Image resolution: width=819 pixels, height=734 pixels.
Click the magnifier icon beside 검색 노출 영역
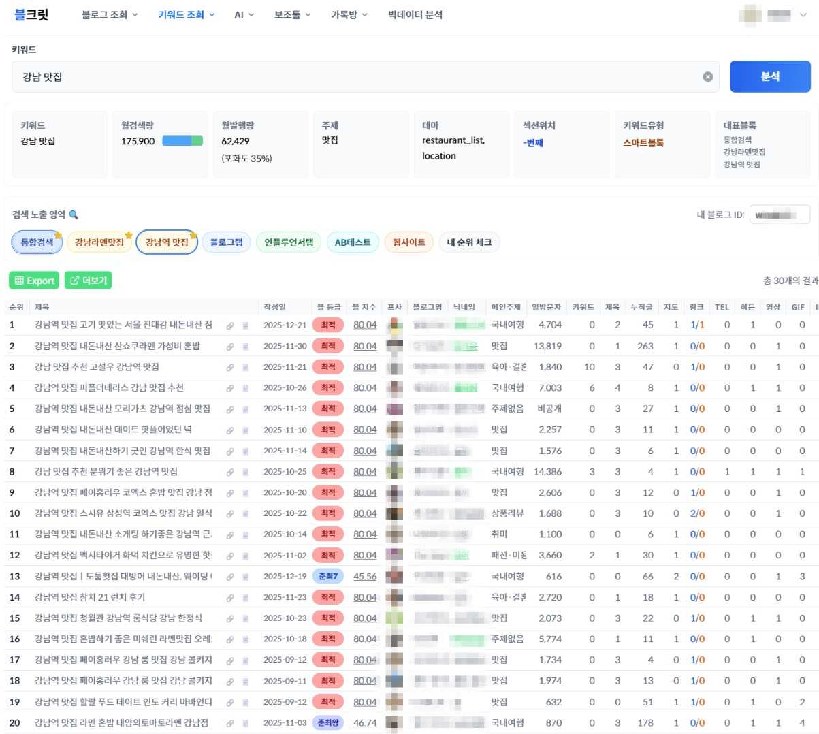pos(74,215)
